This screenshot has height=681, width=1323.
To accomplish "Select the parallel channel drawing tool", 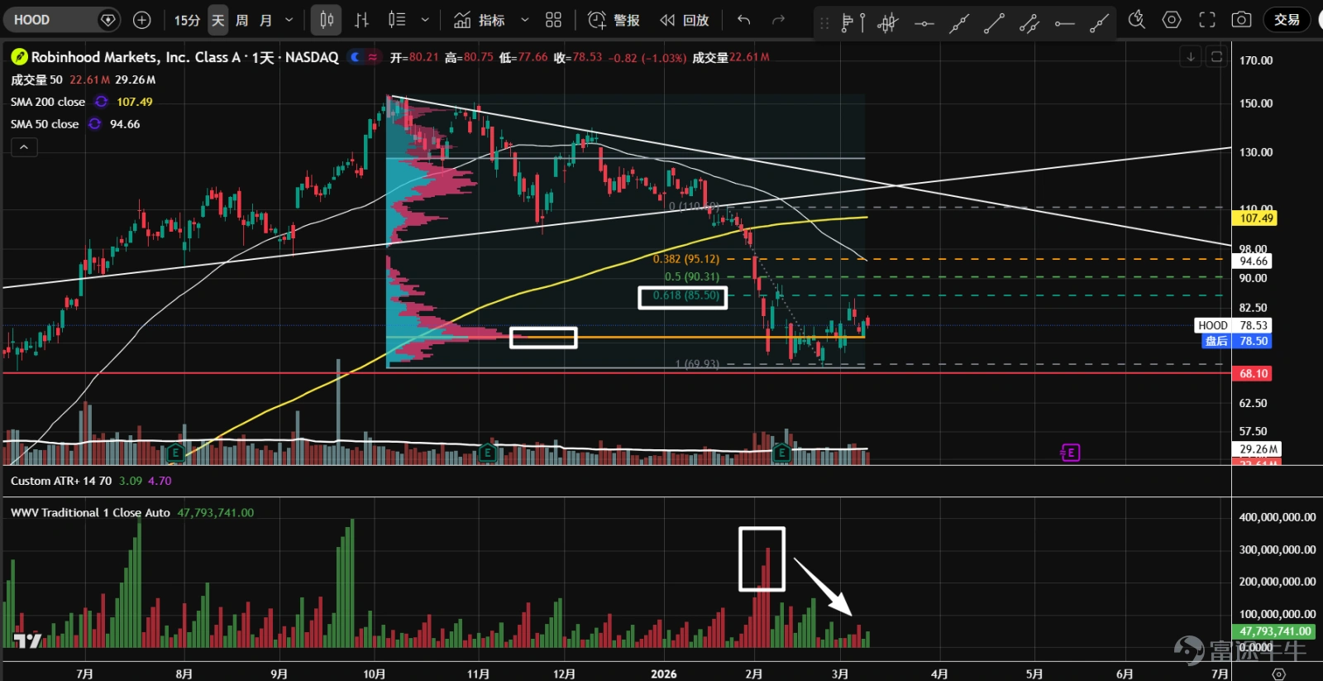I will (x=1029, y=23).
